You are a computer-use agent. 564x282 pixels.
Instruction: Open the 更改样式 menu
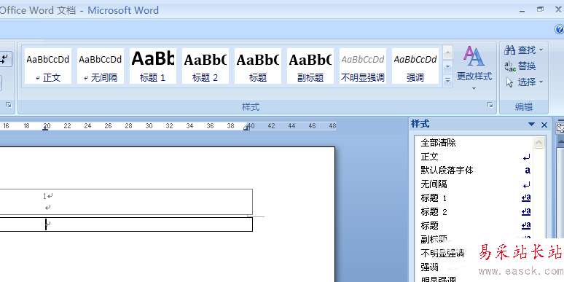coord(474,68)
